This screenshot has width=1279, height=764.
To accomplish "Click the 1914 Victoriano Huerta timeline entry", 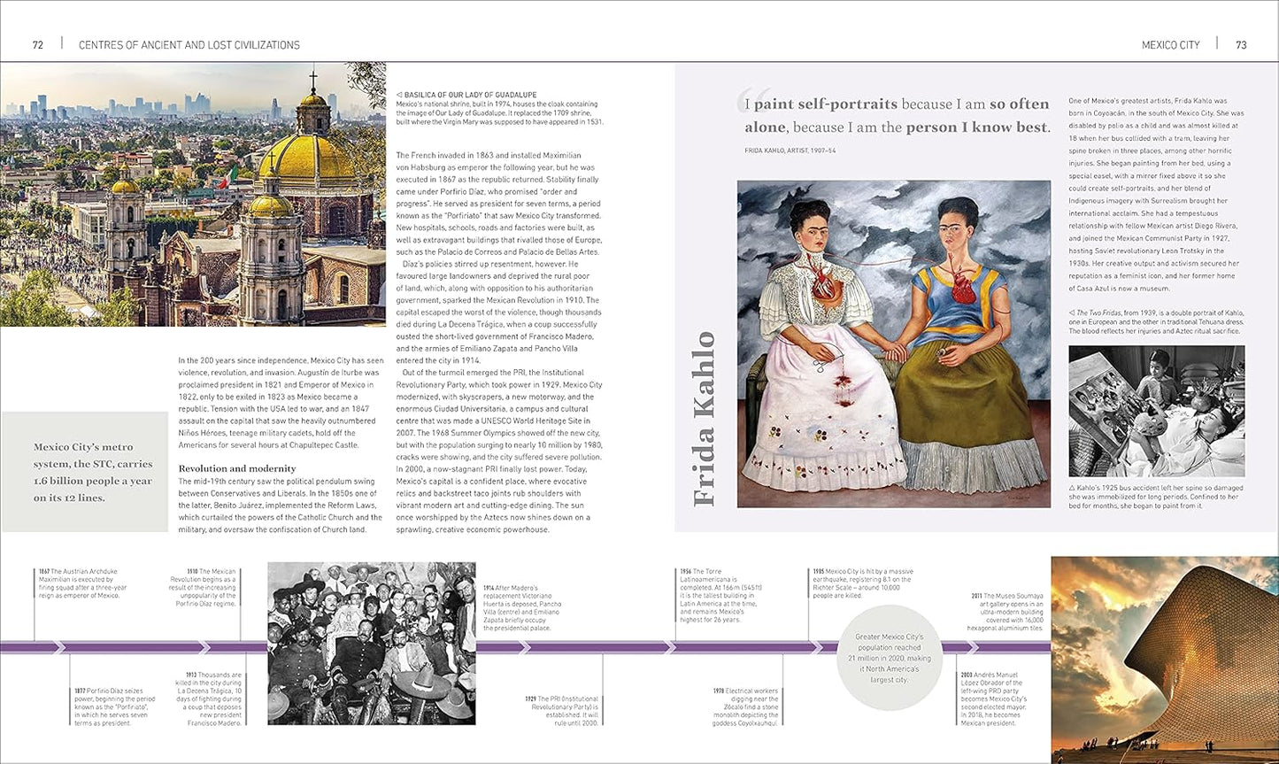I will click(x=522, y=607).
